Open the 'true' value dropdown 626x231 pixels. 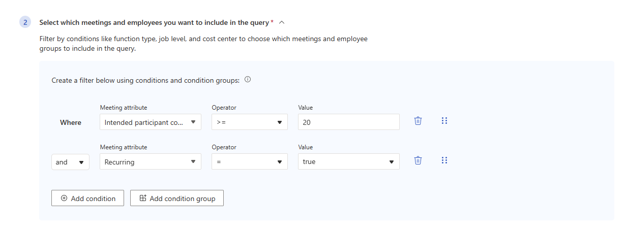coord(348,162)
